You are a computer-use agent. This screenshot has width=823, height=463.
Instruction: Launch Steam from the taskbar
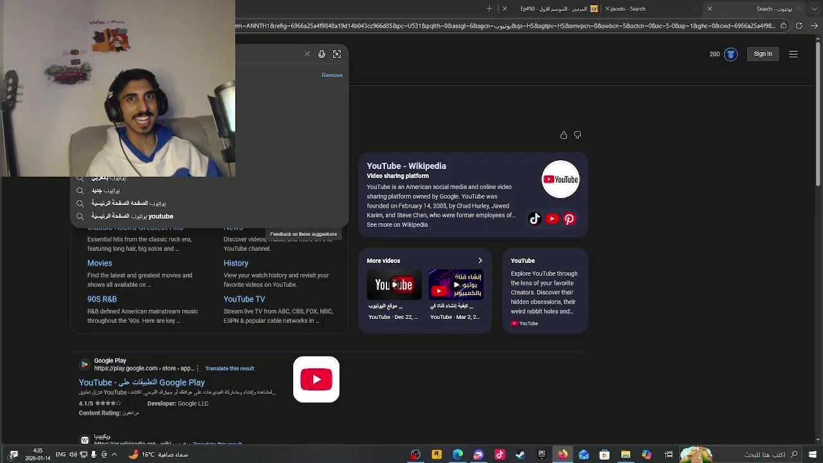[x=520, y=455]
